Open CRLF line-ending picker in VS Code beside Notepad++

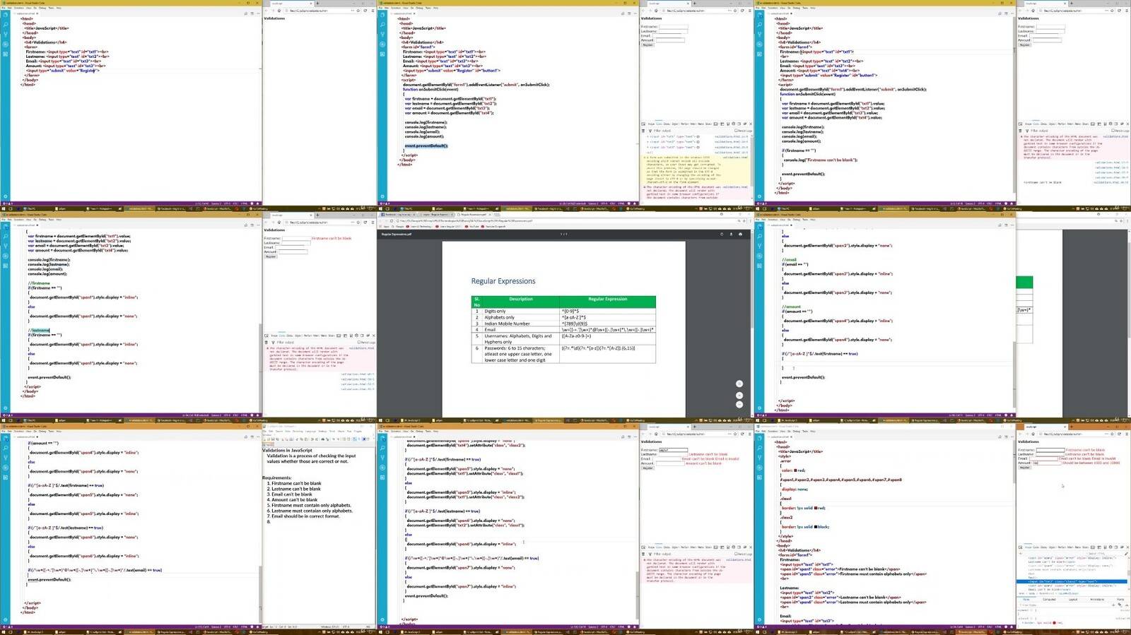[237, 627]
